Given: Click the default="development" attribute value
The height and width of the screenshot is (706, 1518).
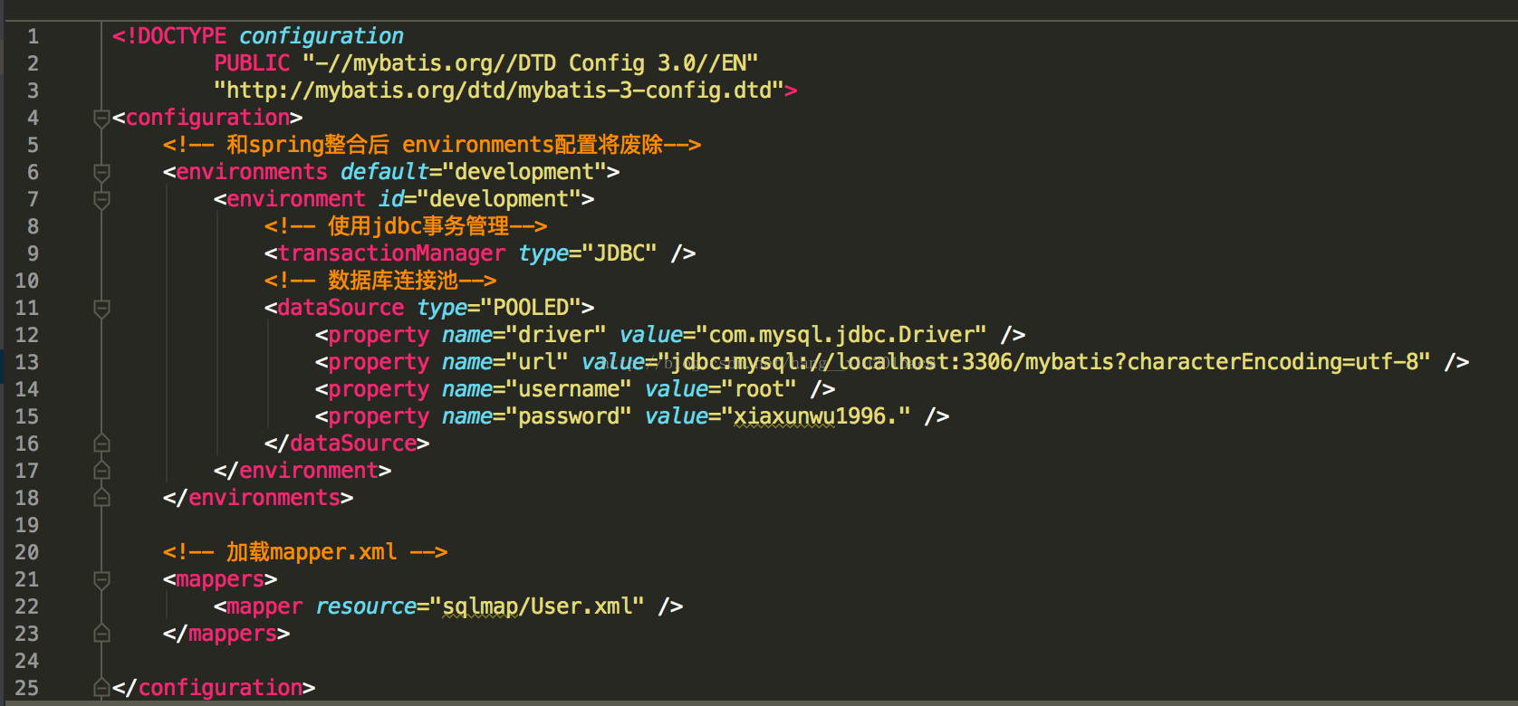Looking at the screenshot, I should click(524, 172).
